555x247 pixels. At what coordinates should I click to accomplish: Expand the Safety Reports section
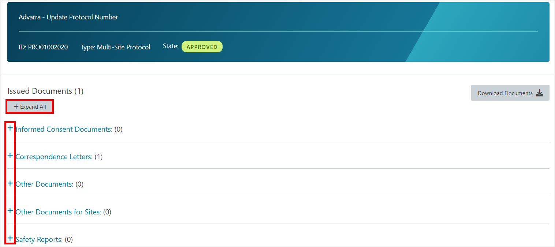coord(10,238)
